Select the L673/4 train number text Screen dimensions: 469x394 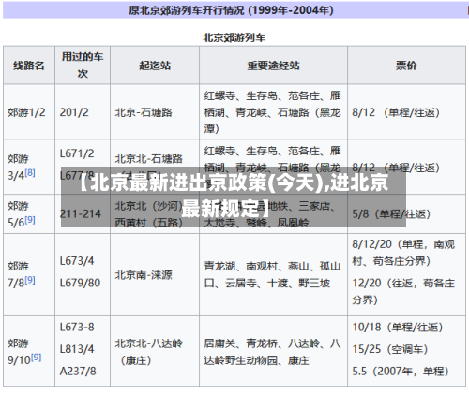pyautogui.click(x=77, y=260)
